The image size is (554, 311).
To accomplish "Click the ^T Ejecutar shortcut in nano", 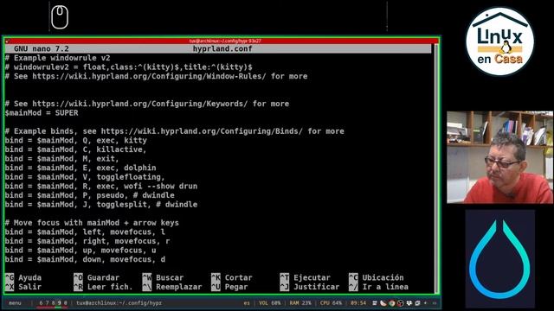I will pyautogui.click(x=305, y=277).
